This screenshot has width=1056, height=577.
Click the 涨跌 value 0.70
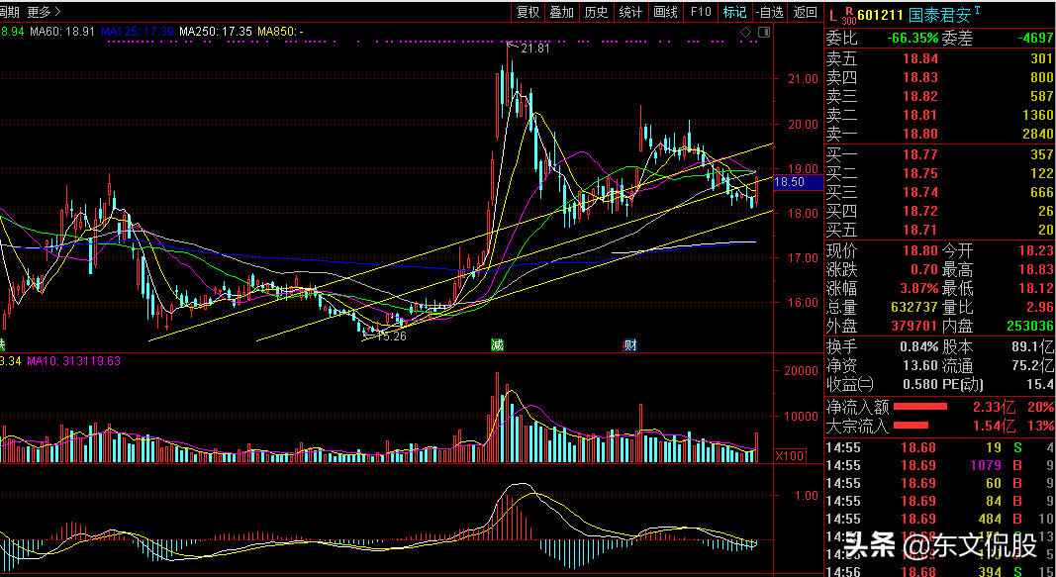click(924, 270)
